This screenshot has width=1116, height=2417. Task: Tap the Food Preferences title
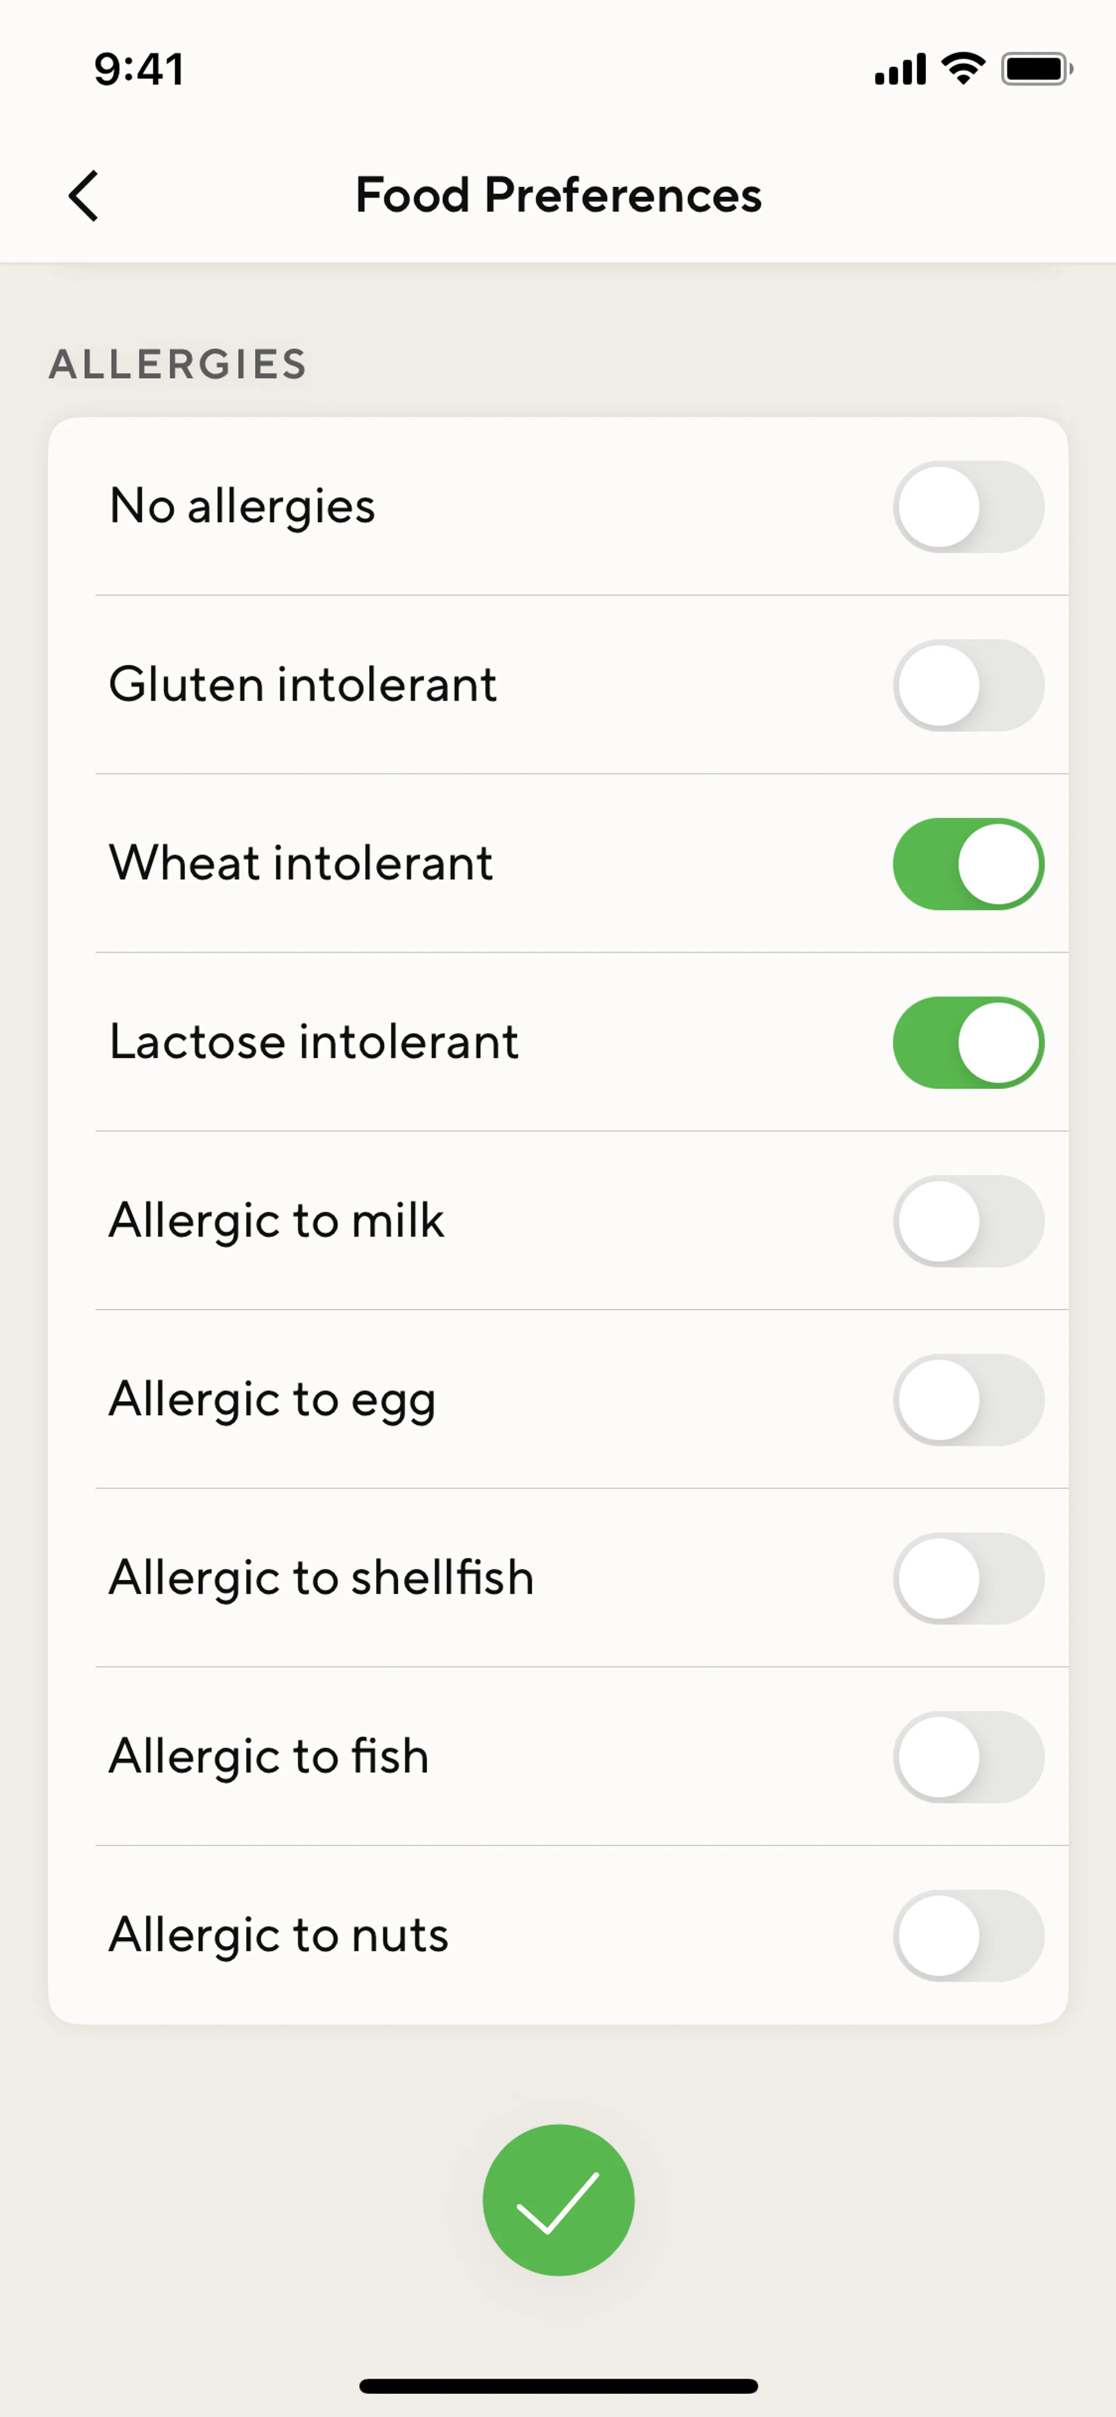(558, 195)
